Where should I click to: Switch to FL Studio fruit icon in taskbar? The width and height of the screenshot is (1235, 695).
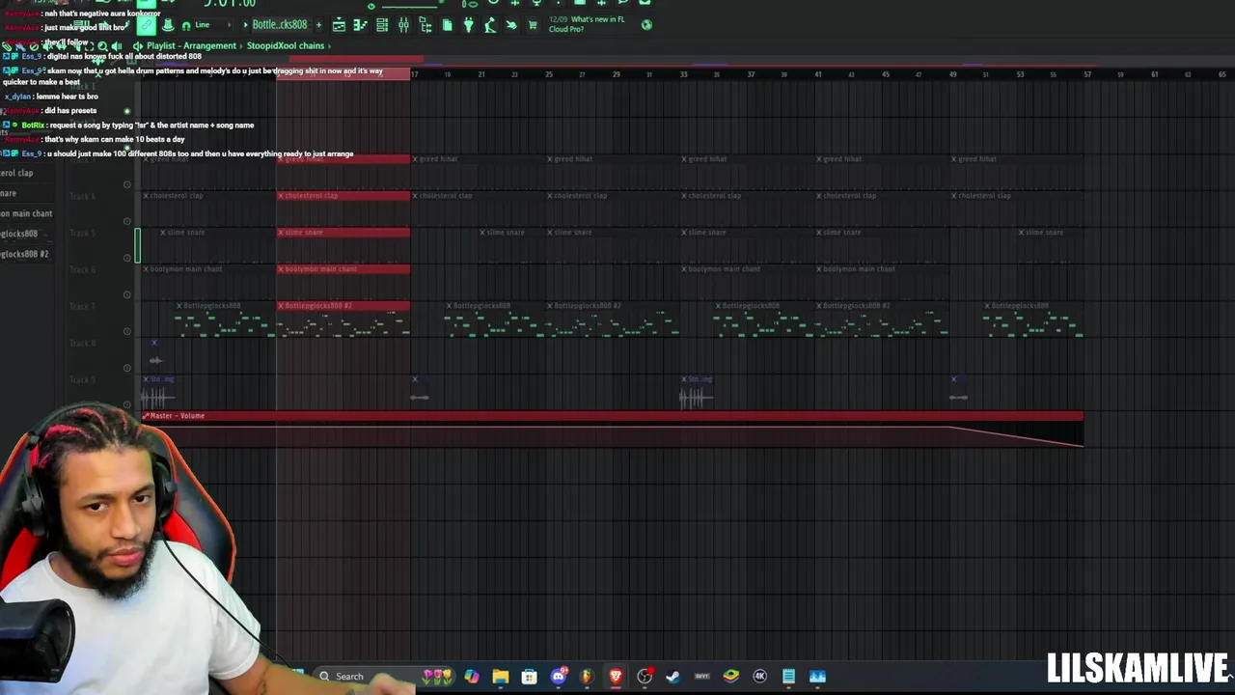[586, 677]
